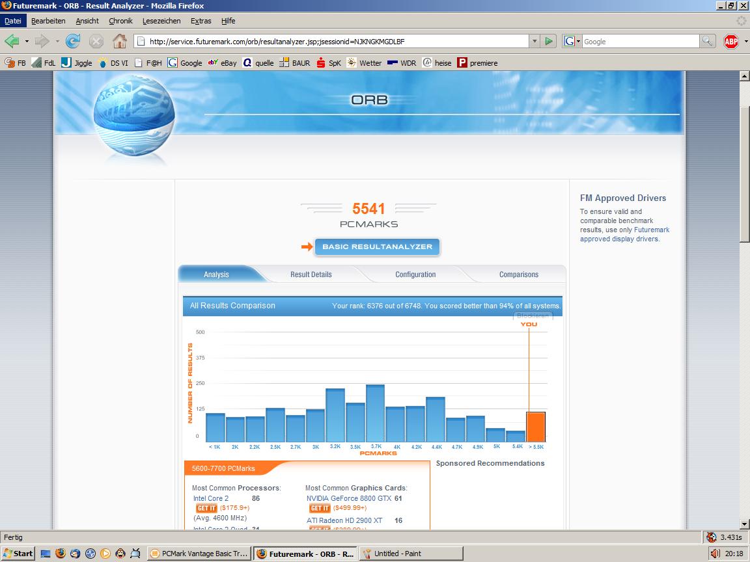Open the eBay bookmark
Screen dimensions: 750x562
point(223,62)
